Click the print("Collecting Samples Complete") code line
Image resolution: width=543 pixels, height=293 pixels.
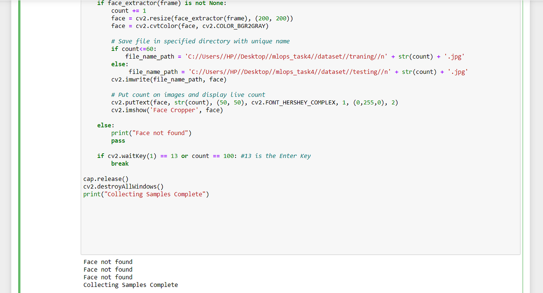pyautogui.click(x=146, y=194)
